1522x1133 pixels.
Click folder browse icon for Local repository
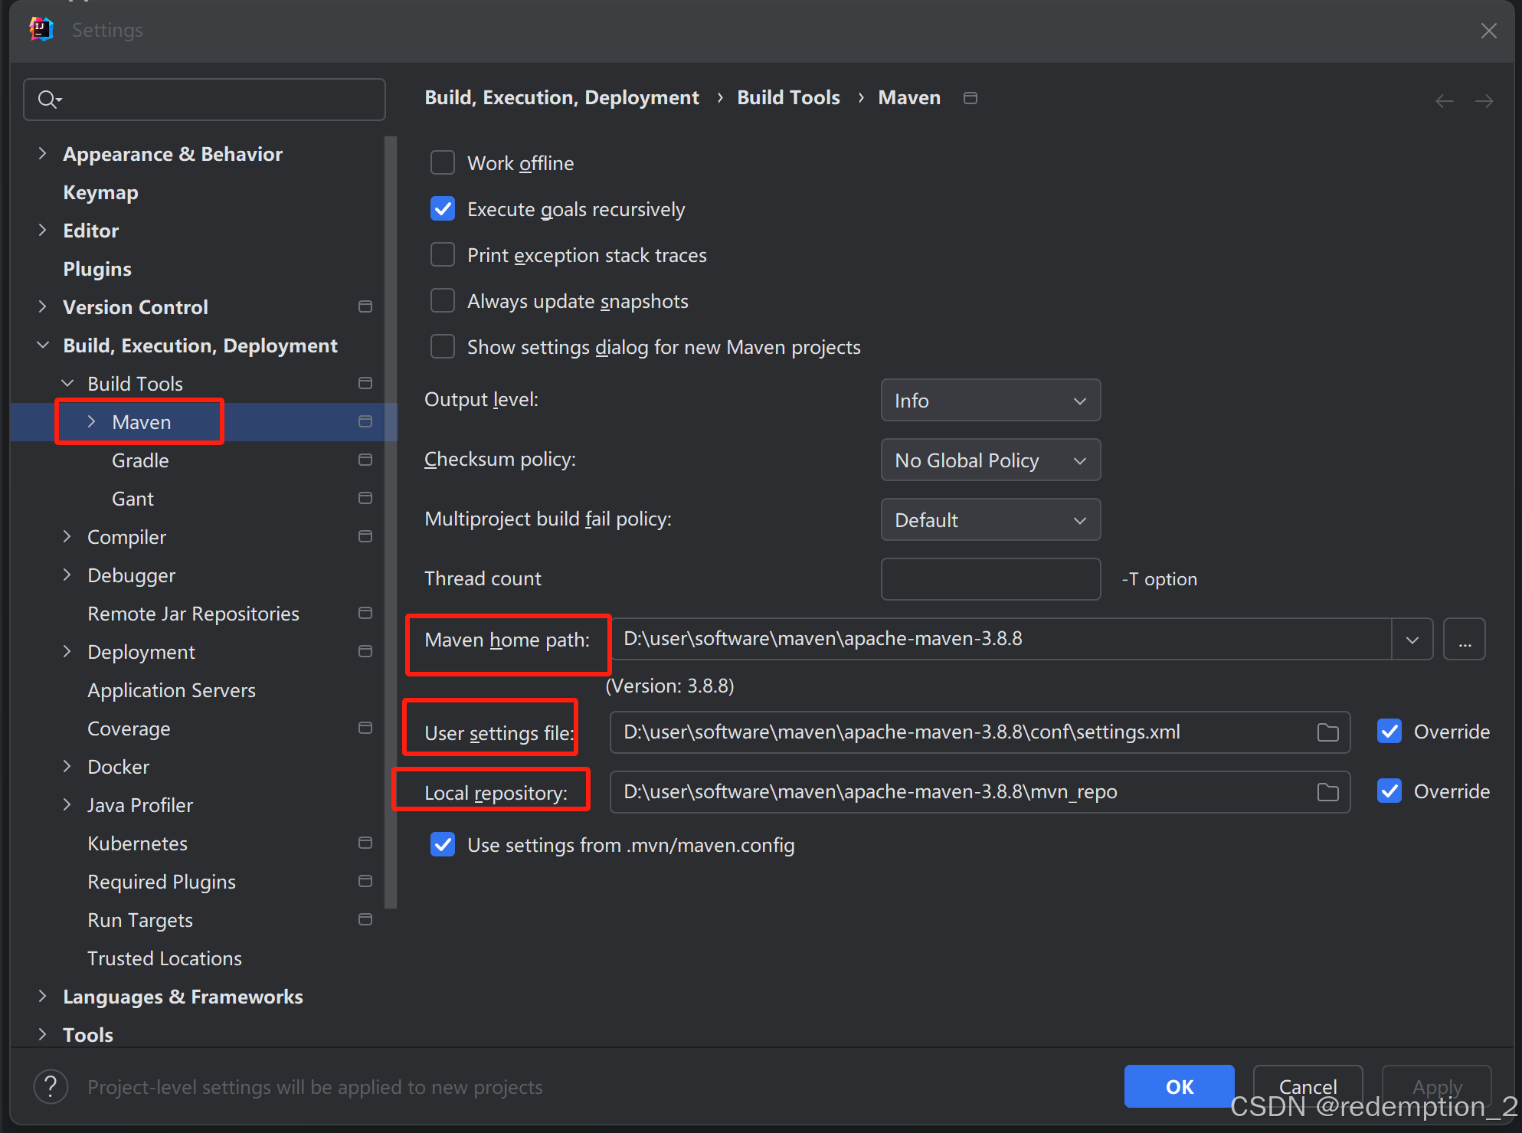click(x=1327, y=792)
